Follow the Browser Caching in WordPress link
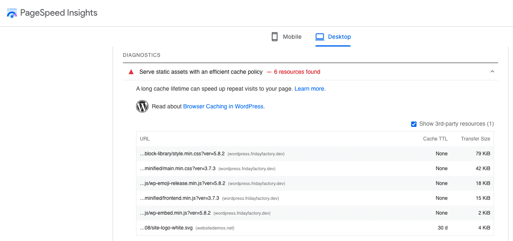Viewport: 513px width, 241px height. (223, 106)
